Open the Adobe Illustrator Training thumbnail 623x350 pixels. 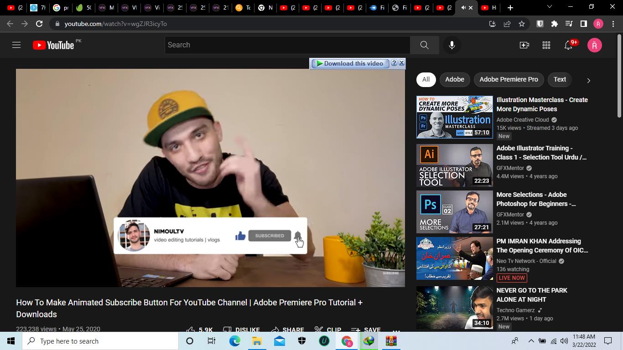(x=454, y=165)
